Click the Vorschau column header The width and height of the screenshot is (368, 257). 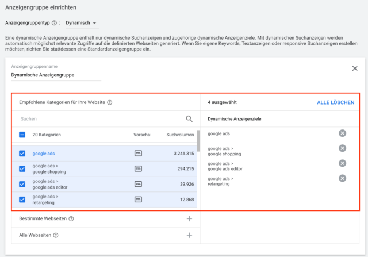tap(142, 135)
